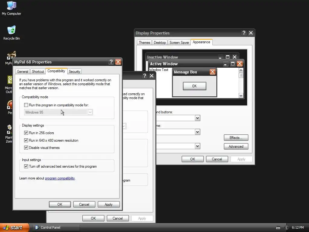Click the help button in Display Properties title bar

tap(244, 33)
